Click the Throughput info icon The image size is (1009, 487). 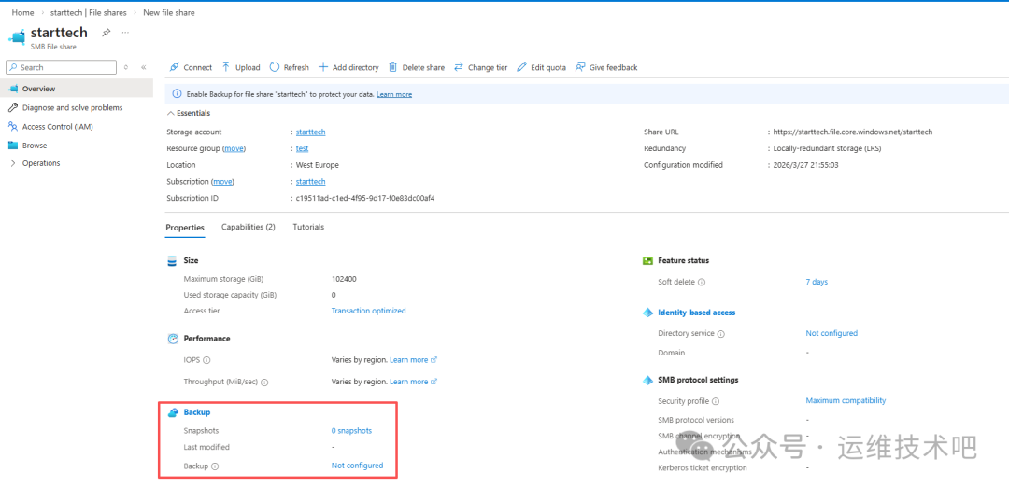point(264,382)
